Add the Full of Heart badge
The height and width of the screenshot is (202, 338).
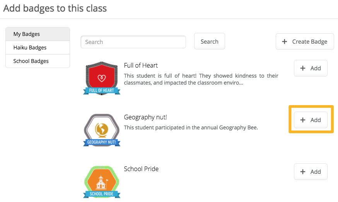[x=311, y=68]
